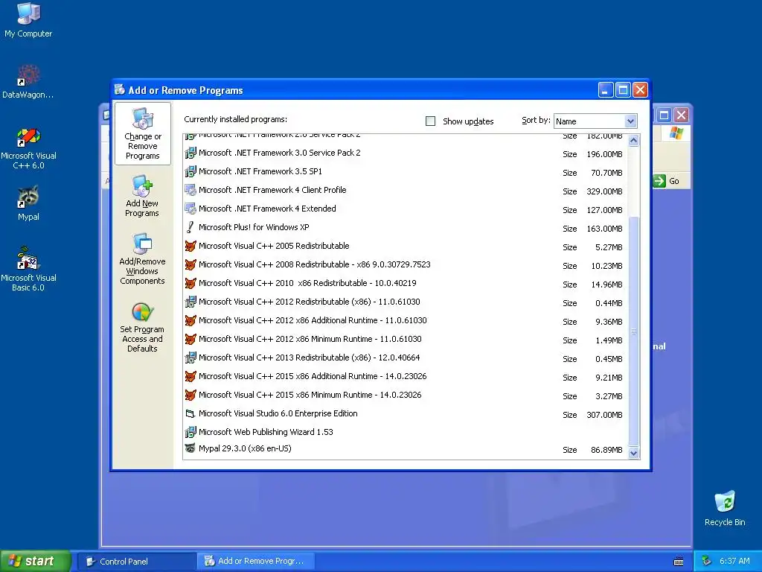Click the .NET Framework 4 Extended icon
Viewport: 762px width, 572px height.
190,209
